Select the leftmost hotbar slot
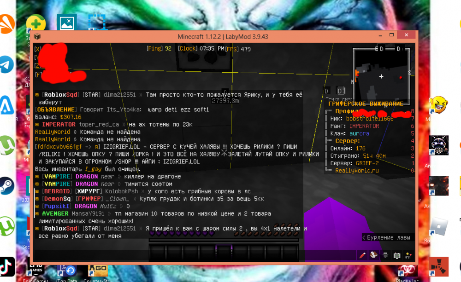The width and height of the screenshot is (461, 282). 158,253
